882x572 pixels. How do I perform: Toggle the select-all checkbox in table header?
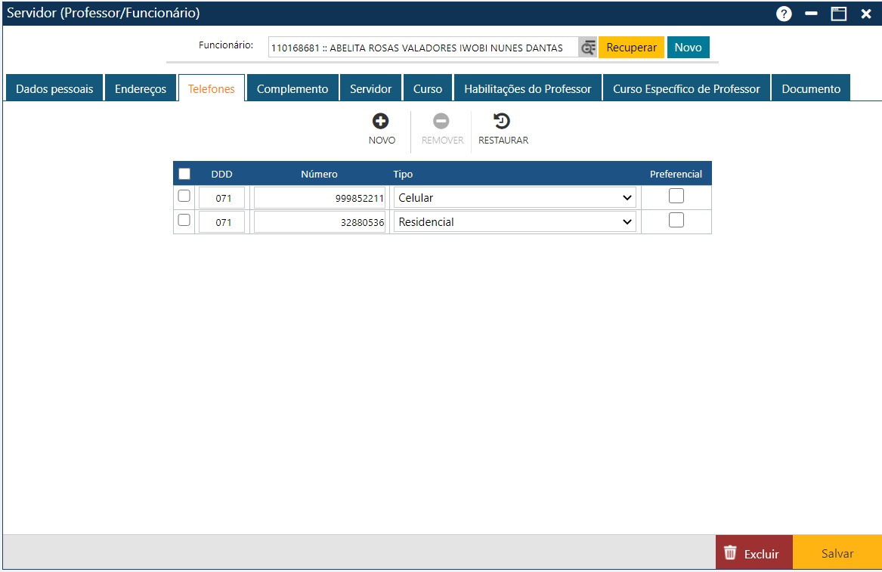(184, 174)
